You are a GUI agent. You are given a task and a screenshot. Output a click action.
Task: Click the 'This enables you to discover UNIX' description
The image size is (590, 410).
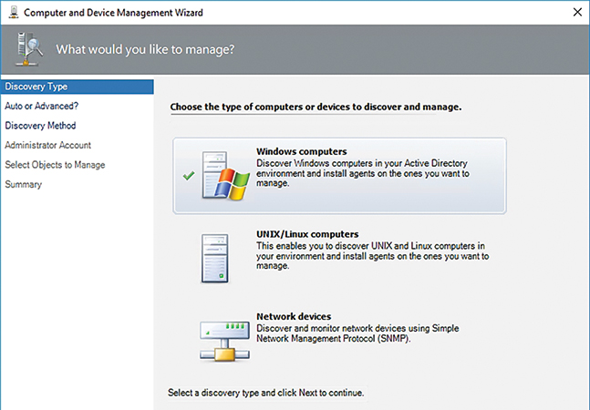tap(373, 256)
